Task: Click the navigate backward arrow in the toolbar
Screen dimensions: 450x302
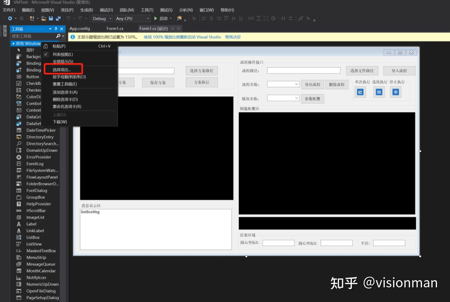Action: pyautogui.click(x=10, y=18)
